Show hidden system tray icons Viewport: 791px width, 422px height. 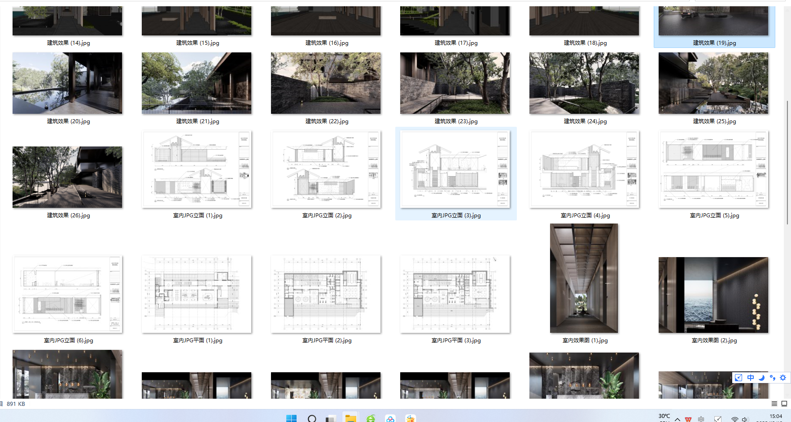tap(677, 419)
